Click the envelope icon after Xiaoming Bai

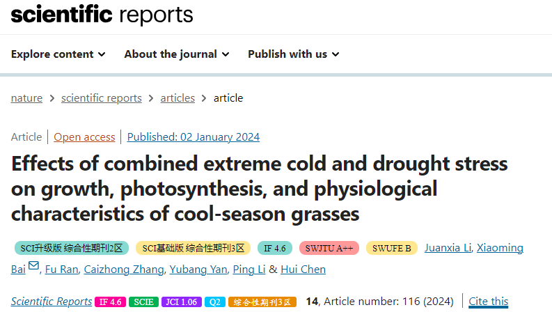pyautogui.click(x=33, y=265)
